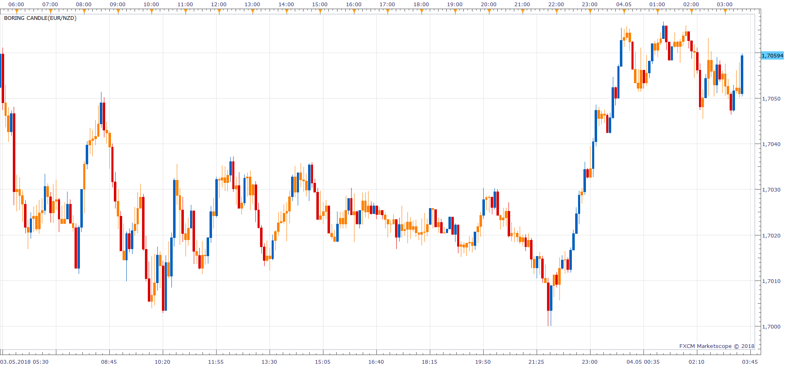Image resolution: width=788 pixels, height=367 pixels.
Task: Click the orange triangle at 21:00
Action: [523, 11]
